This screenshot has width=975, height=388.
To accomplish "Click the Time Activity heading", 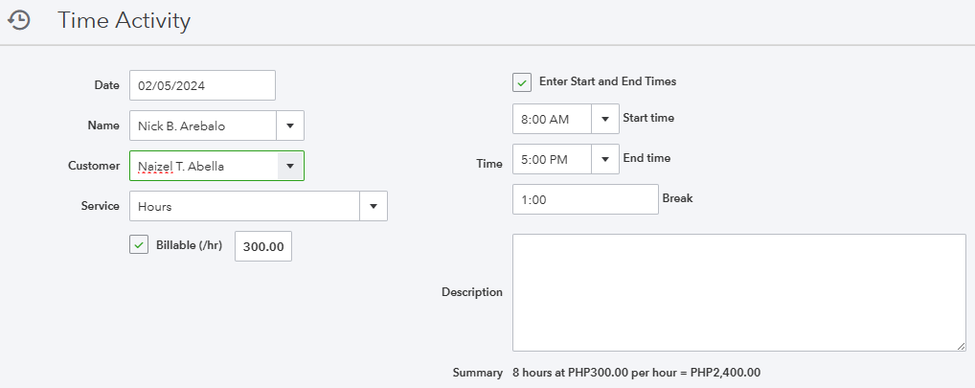I will [x=125, y=20].
